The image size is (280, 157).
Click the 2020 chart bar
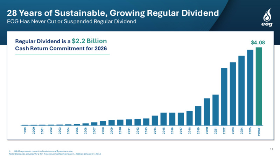[207, 112]
